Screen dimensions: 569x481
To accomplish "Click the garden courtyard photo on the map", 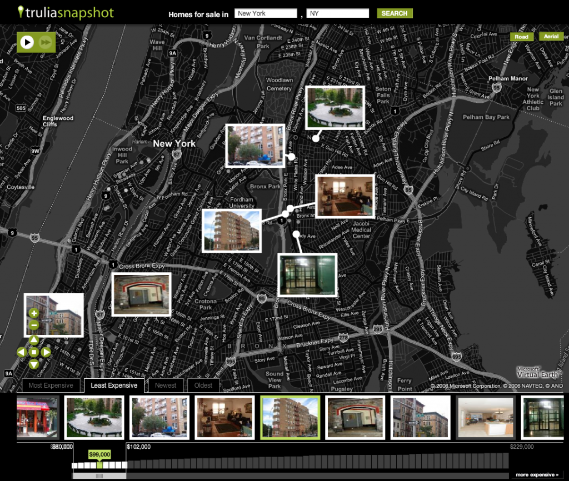I will 335,108.
